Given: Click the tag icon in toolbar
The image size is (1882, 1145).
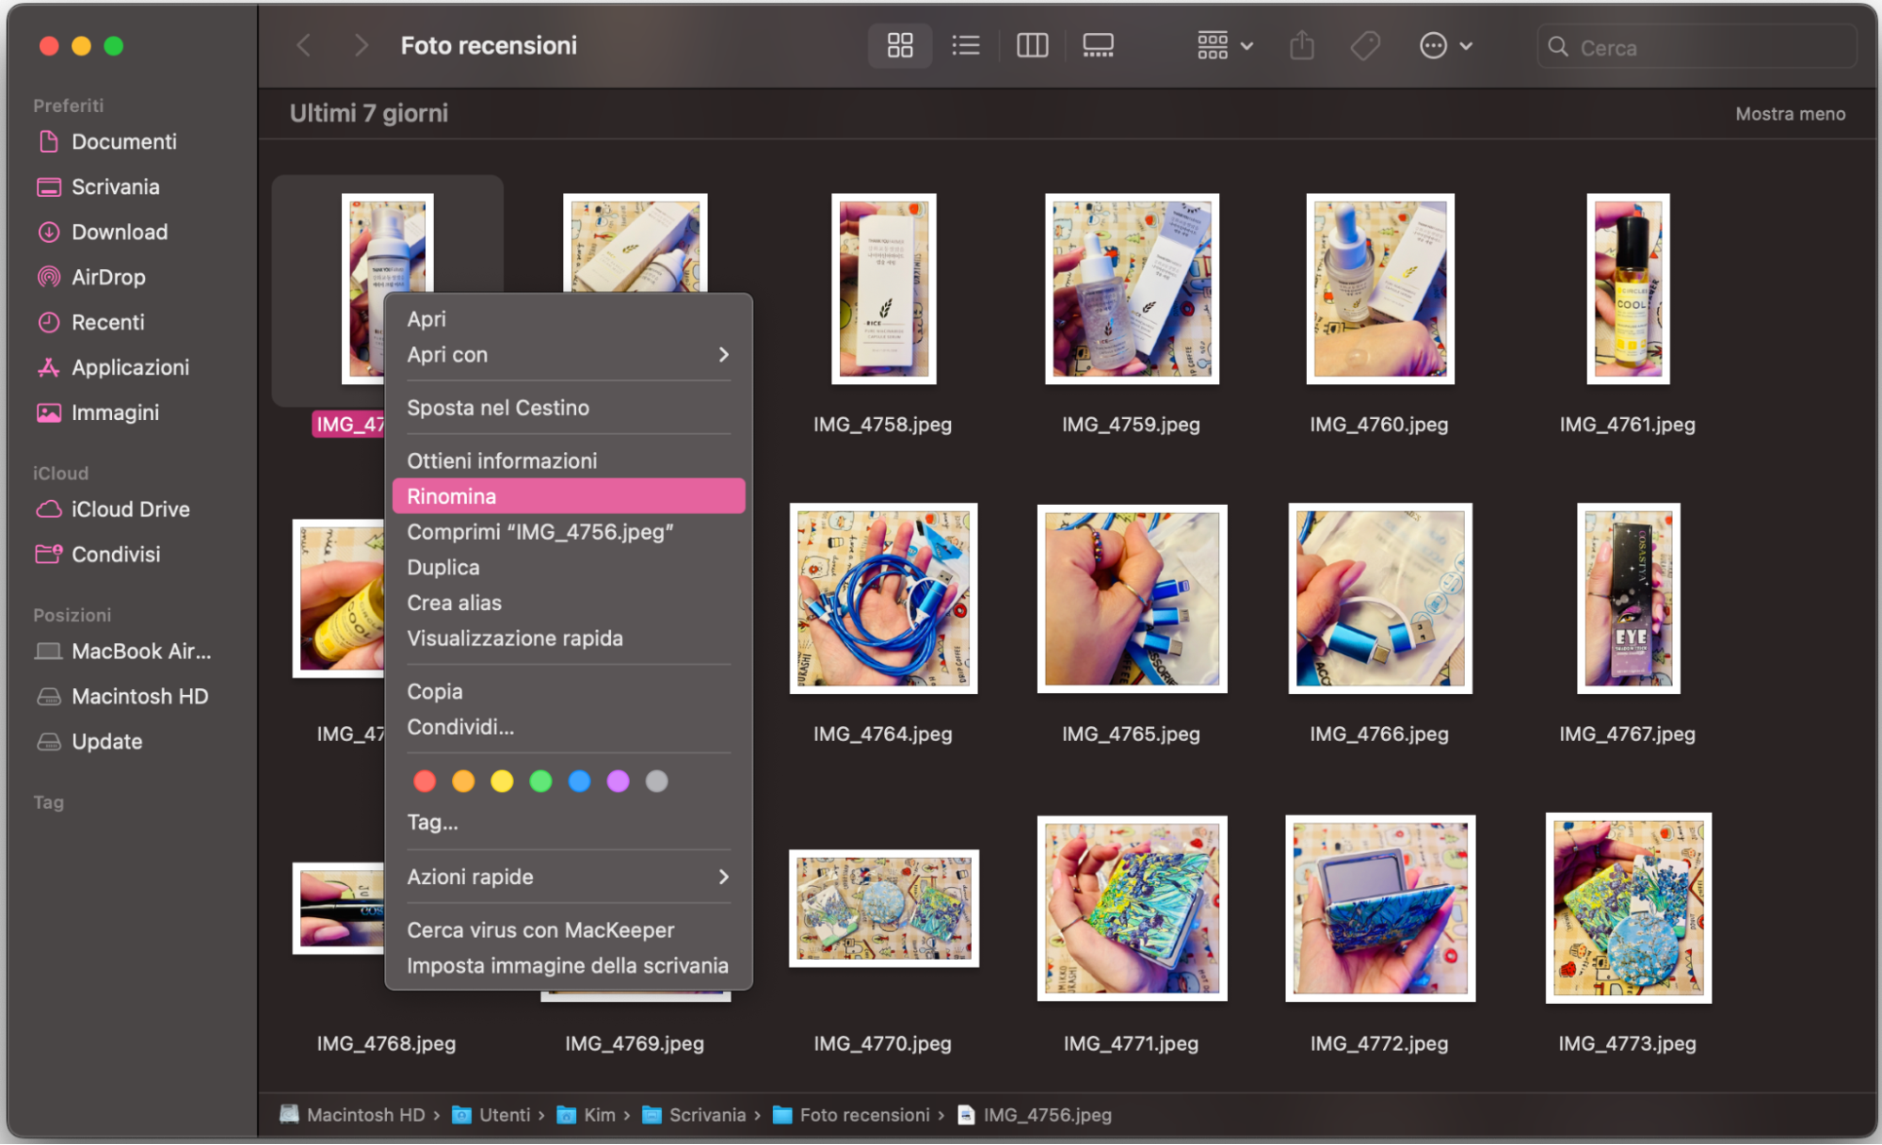Looking at the screenshot, I should click(1365, 45).
